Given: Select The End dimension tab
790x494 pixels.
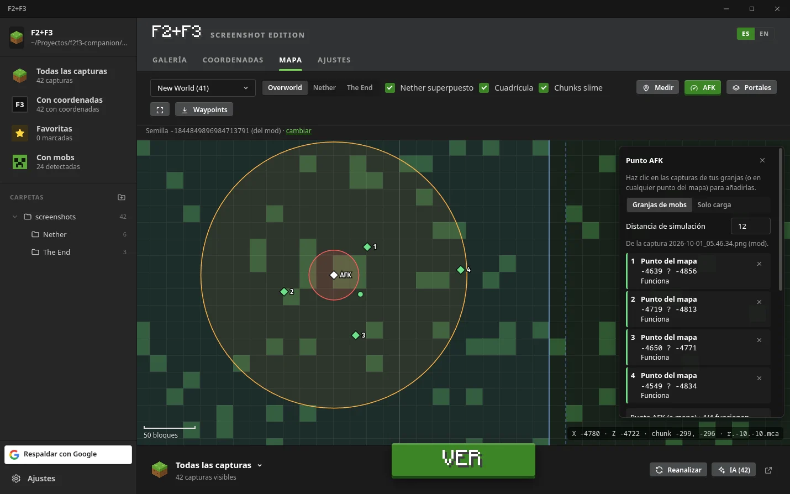Looking at the screenshot, I should 360,88.
